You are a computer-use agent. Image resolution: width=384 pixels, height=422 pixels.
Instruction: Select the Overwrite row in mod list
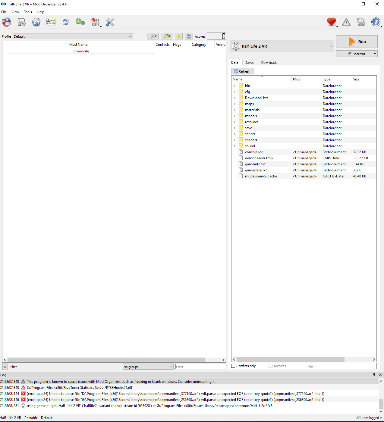81,51
